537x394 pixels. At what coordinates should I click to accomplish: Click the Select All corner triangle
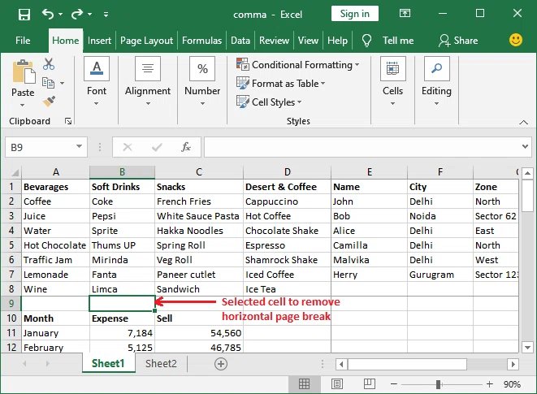(15, 172)
